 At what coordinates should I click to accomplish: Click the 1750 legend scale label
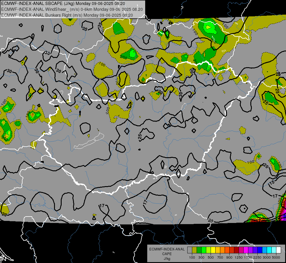[x=248, y=257]
